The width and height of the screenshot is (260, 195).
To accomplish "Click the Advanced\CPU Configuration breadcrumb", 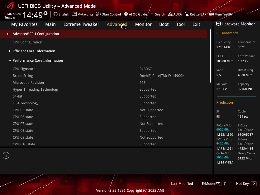I will tap(36, 34).
